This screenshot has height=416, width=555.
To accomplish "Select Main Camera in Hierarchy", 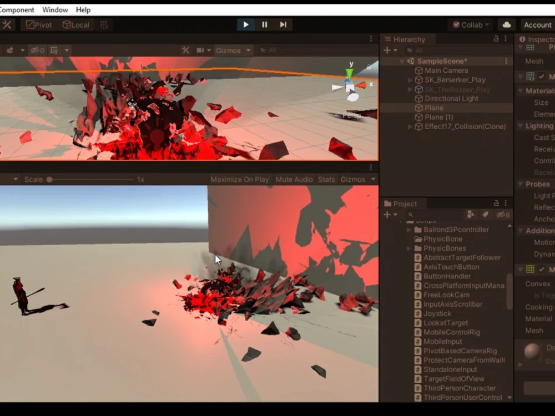I will click(x=446, y=70).
